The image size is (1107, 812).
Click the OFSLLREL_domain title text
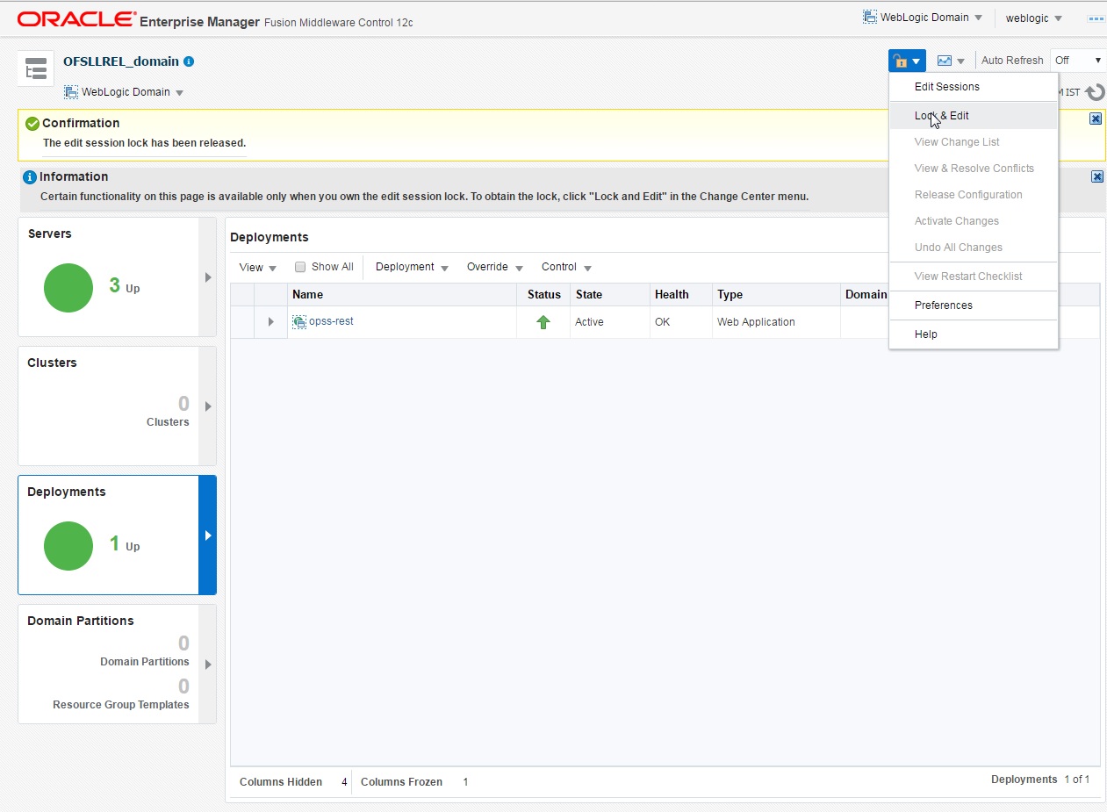[121, 61]
